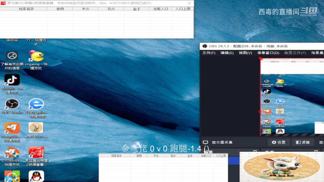
Task: Select the 显示器采集 source label in OBS
Action: 222,142
